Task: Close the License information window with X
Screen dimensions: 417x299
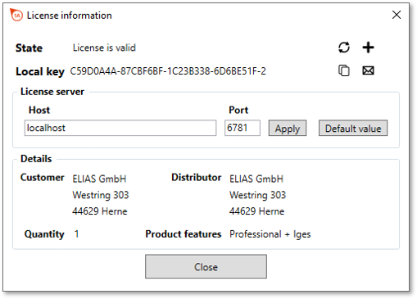Action: coord(397,15)
